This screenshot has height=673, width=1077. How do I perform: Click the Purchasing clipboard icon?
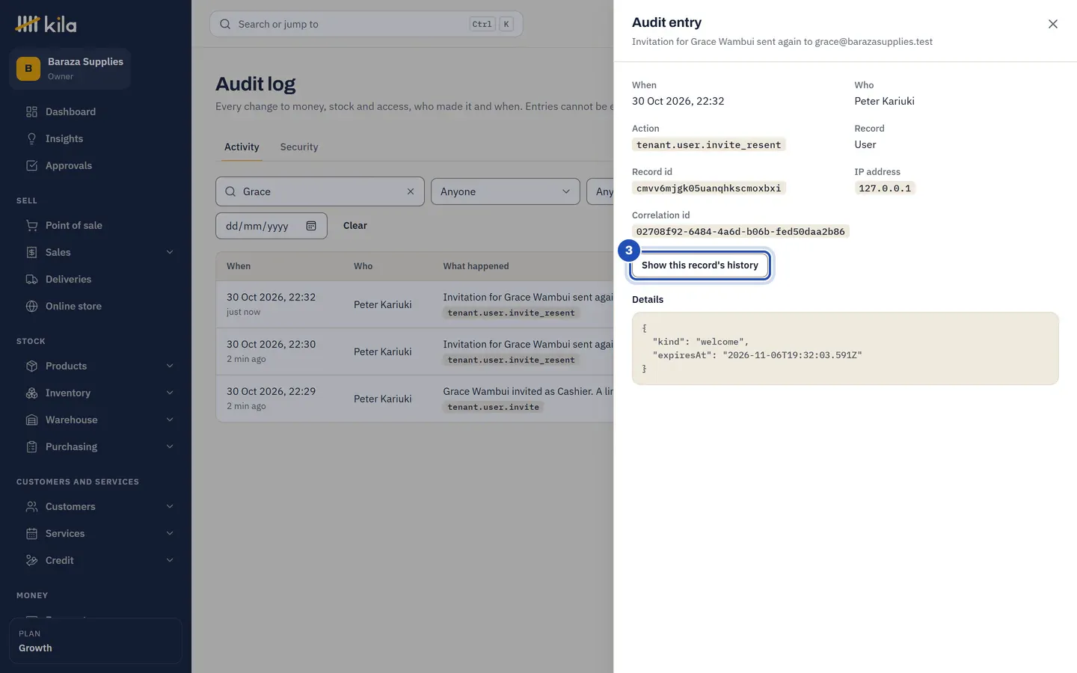31,446
